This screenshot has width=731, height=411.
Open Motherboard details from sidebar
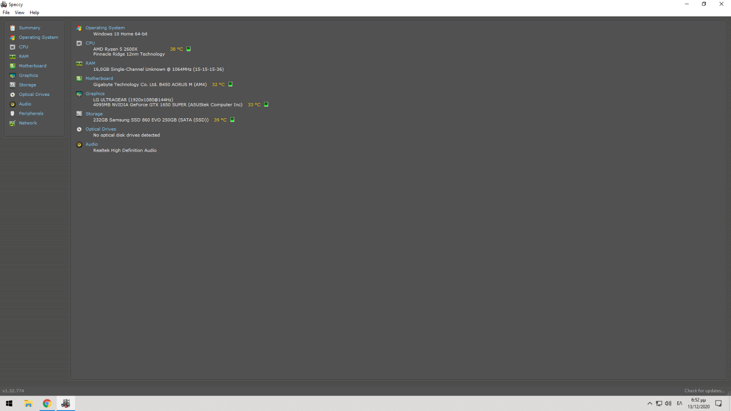(32, 66)
